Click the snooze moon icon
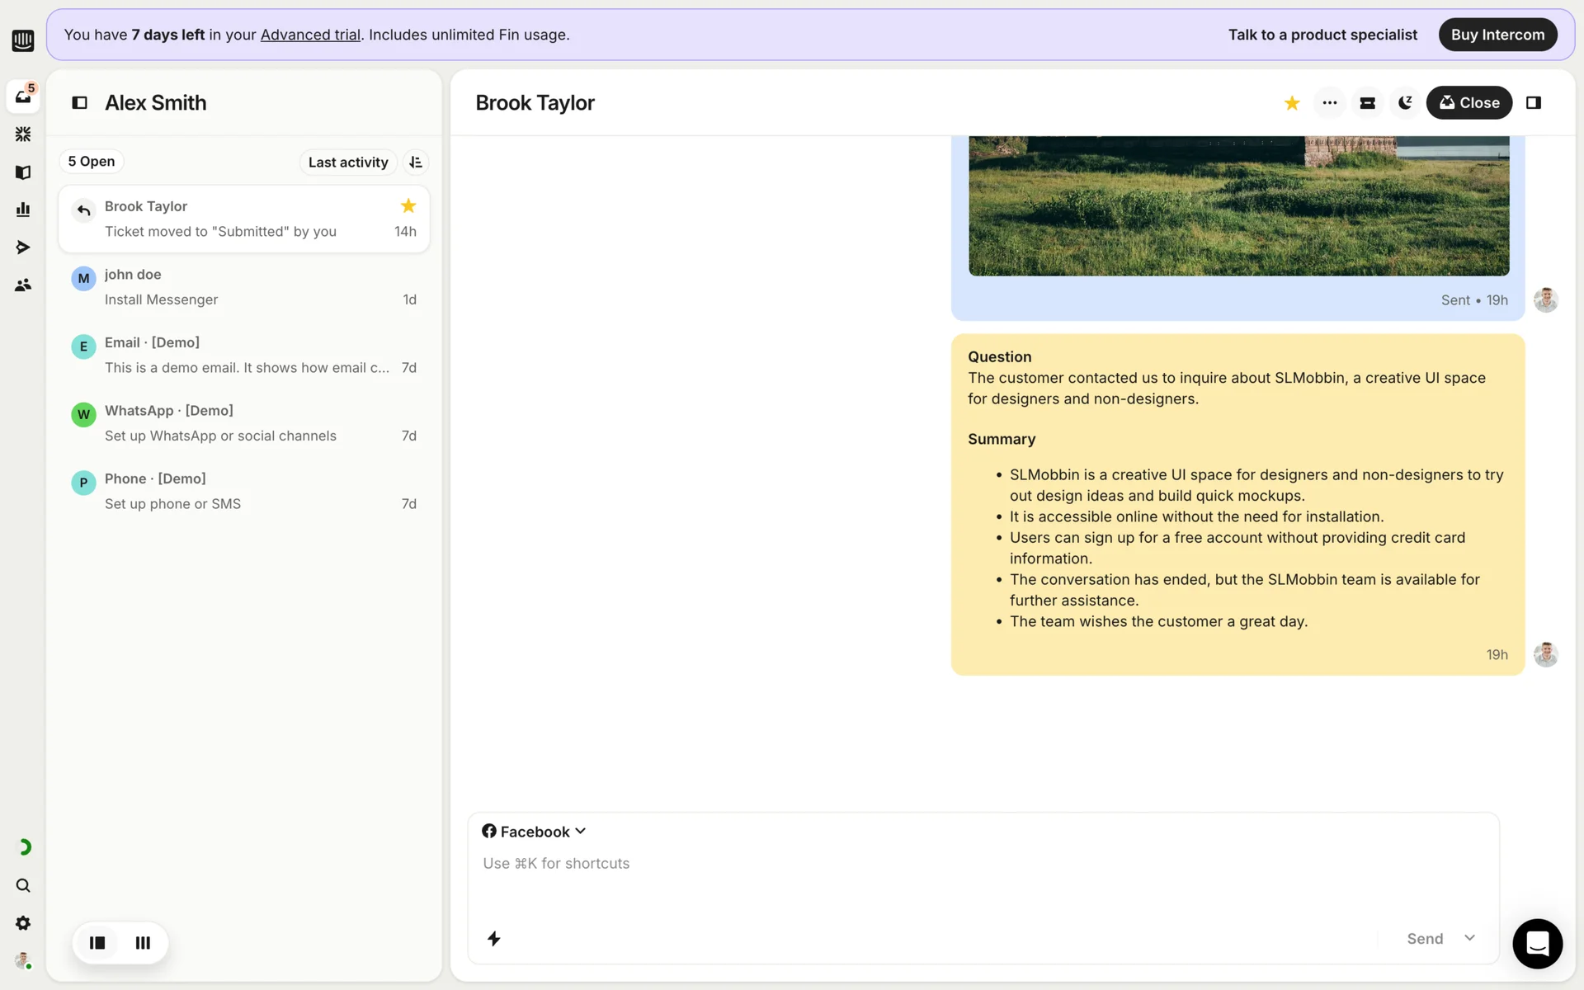The width and height of the screenshot is (1584, 990). (1405, 102)
